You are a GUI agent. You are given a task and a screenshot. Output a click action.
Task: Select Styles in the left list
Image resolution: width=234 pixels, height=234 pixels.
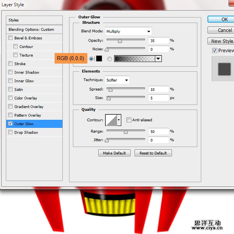(34, 20)
